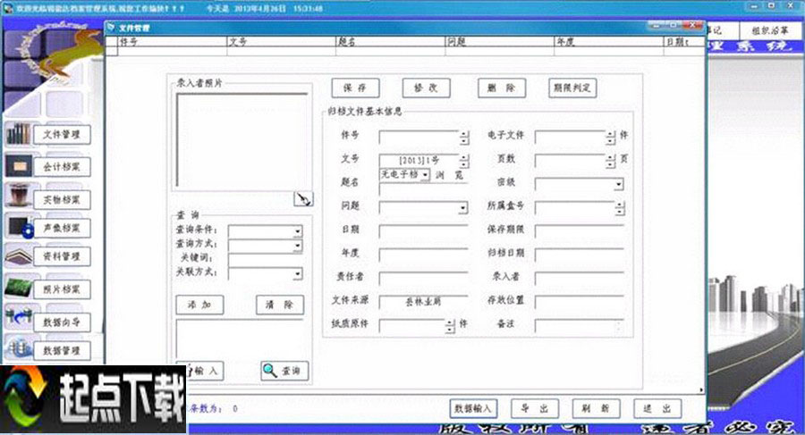Image resolution: width=805 pixels, height=435 pixels.
Task: Click the 备注 input field
Action: tap(579, 326)
